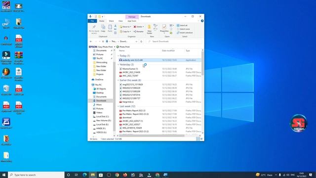Refresh the Downloads folder view

click(141, 42)
